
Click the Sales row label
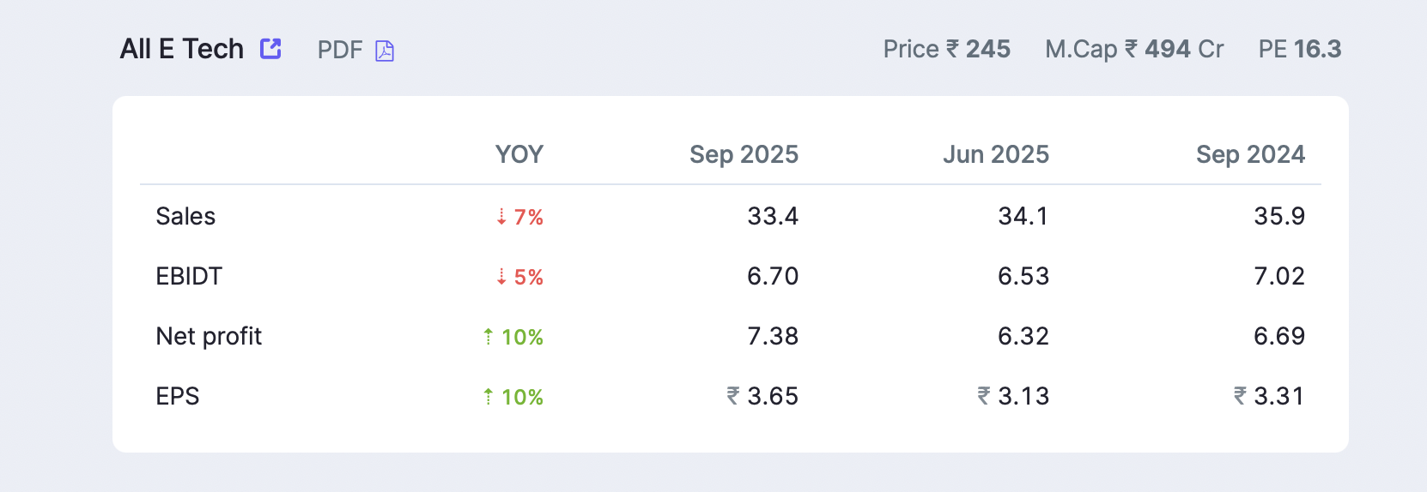coord(185,216)
